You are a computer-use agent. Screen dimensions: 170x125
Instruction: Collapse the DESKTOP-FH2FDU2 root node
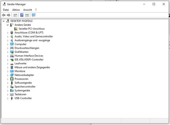3,21
